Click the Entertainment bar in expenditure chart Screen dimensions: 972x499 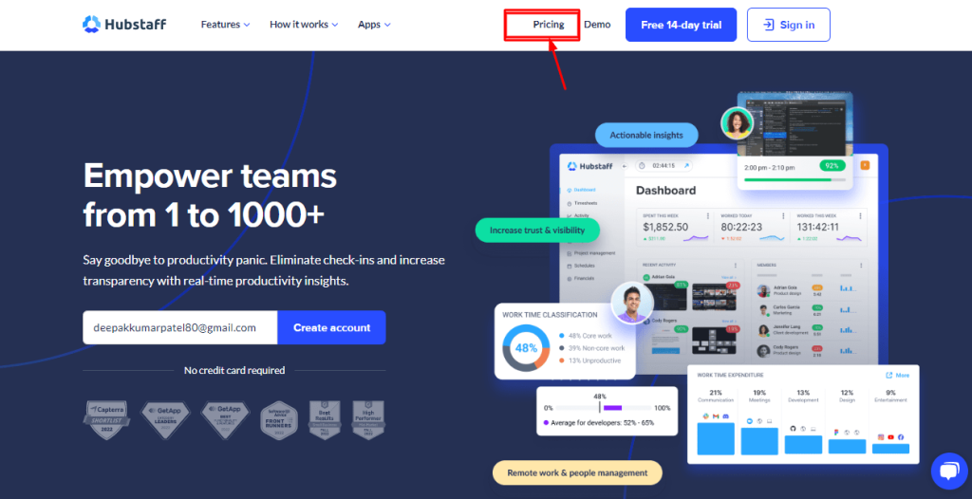point(890,448)
